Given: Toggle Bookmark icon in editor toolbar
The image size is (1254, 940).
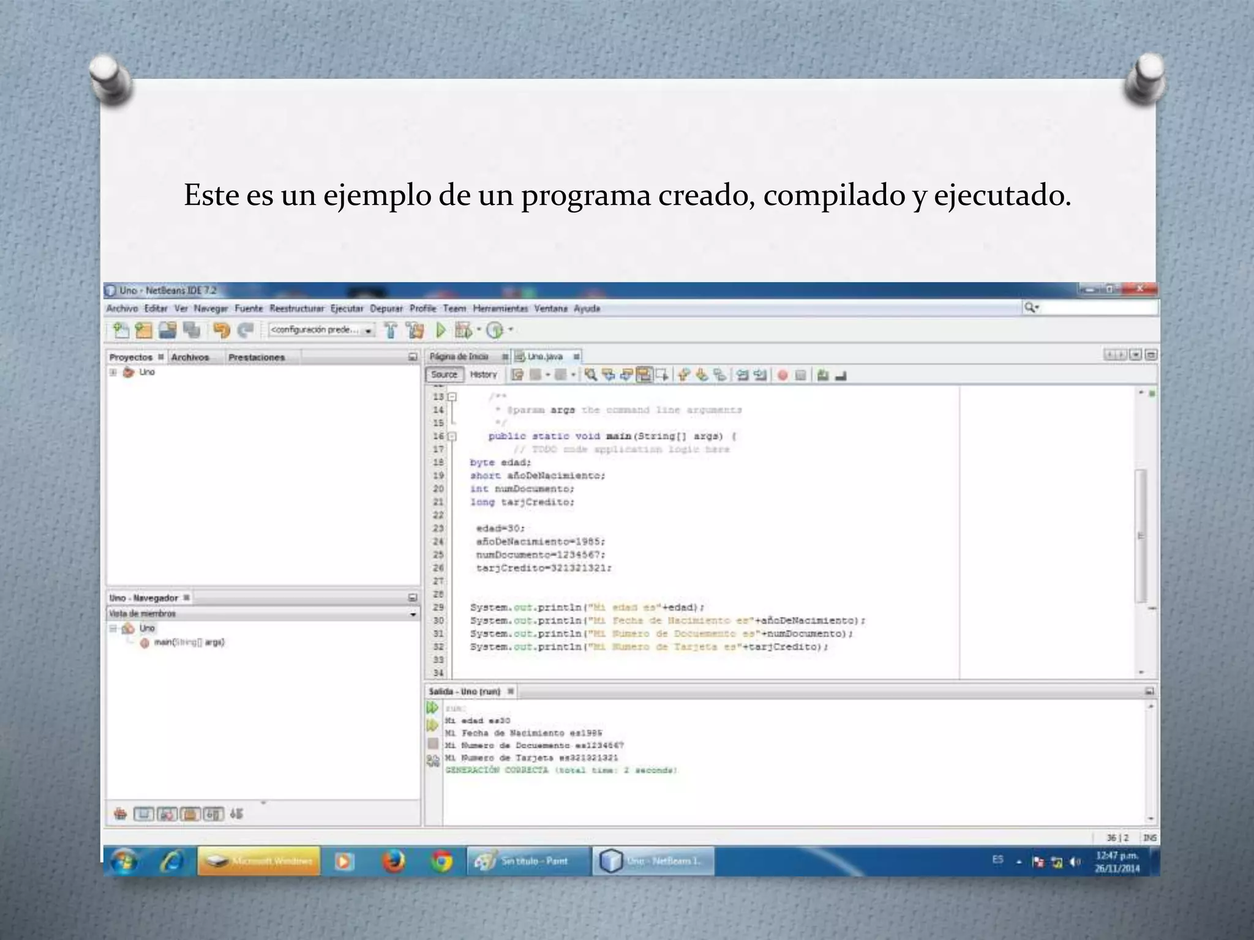Looking at the screenshot, I should pyautogui.click(x=720, y=375).
